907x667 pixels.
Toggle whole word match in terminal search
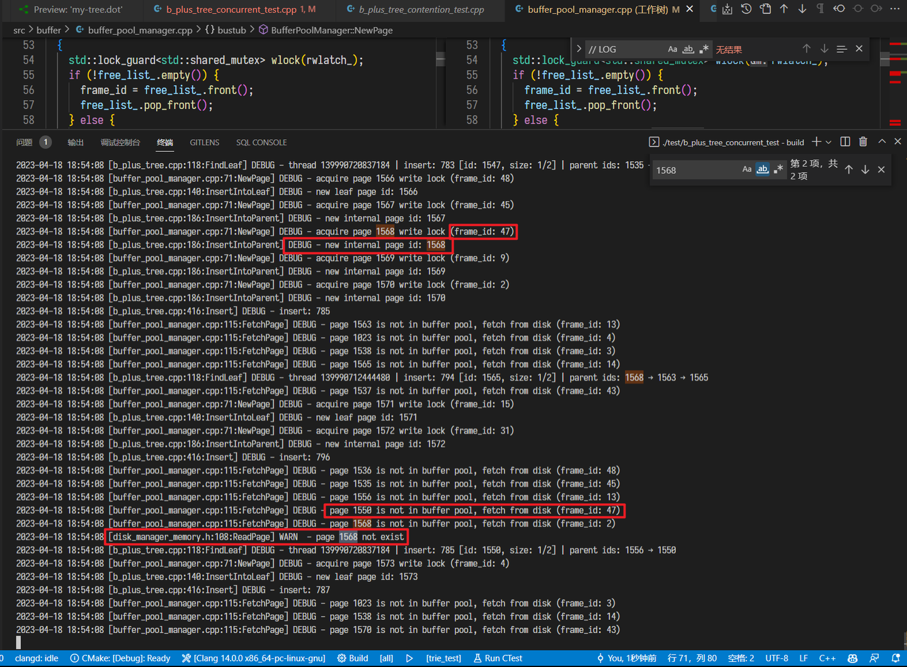[x=762, y=169]
